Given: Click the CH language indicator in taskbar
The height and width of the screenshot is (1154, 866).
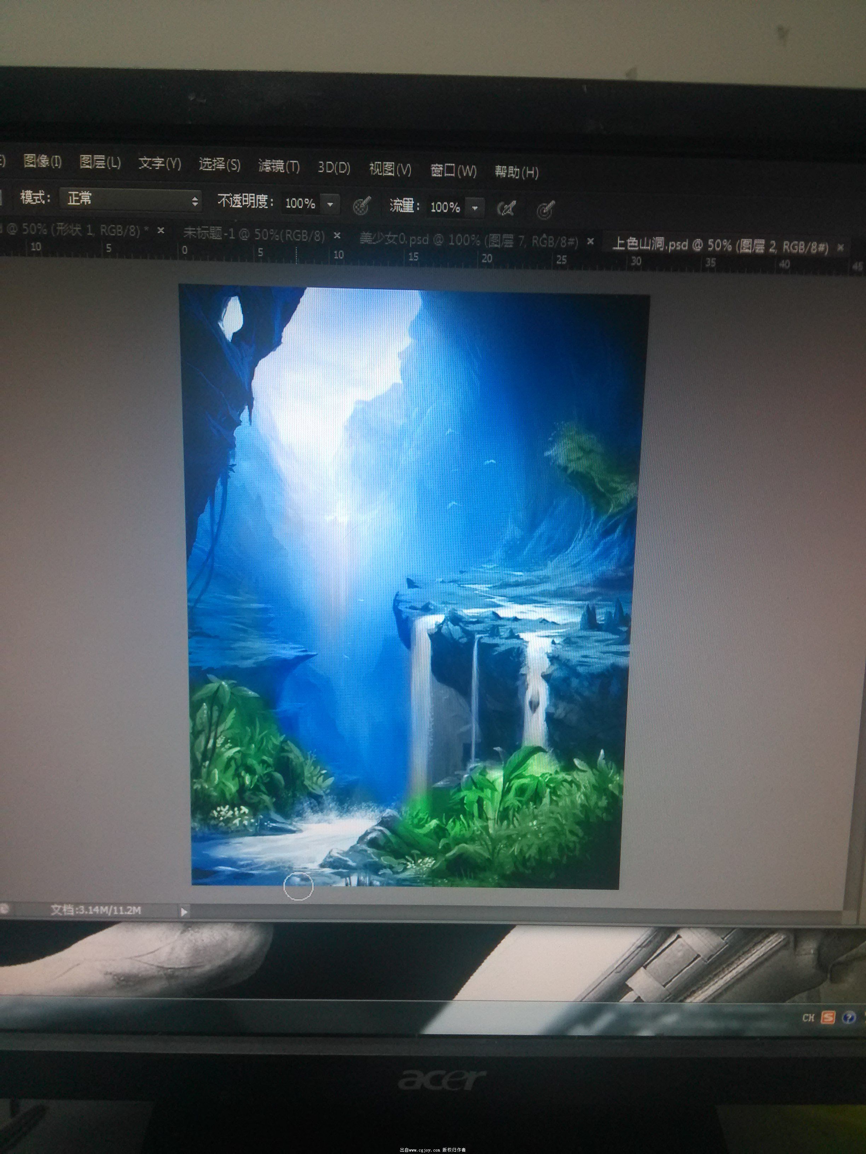Looking at the screenshot, I should (808, 1018).
